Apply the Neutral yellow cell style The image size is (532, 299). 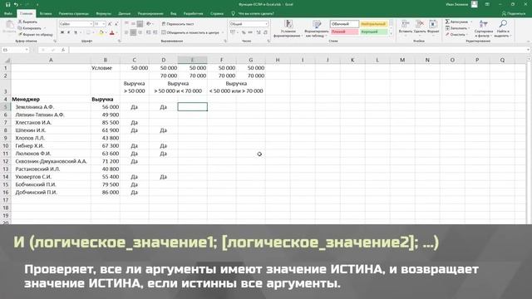(x=373, y=24)
